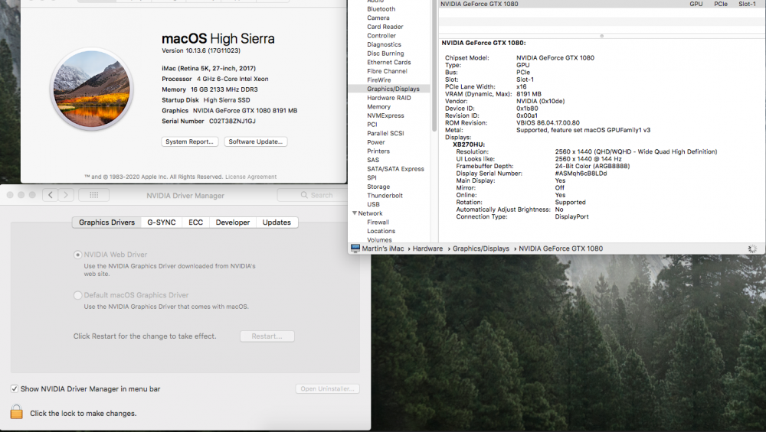The image size is (766, 432).
Task: Select Locations under Network
Action: [381, 231]
